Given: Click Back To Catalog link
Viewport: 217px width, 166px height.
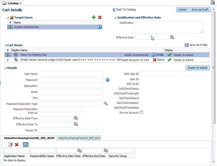Looking at the screenshot, I should pos(126,9).
